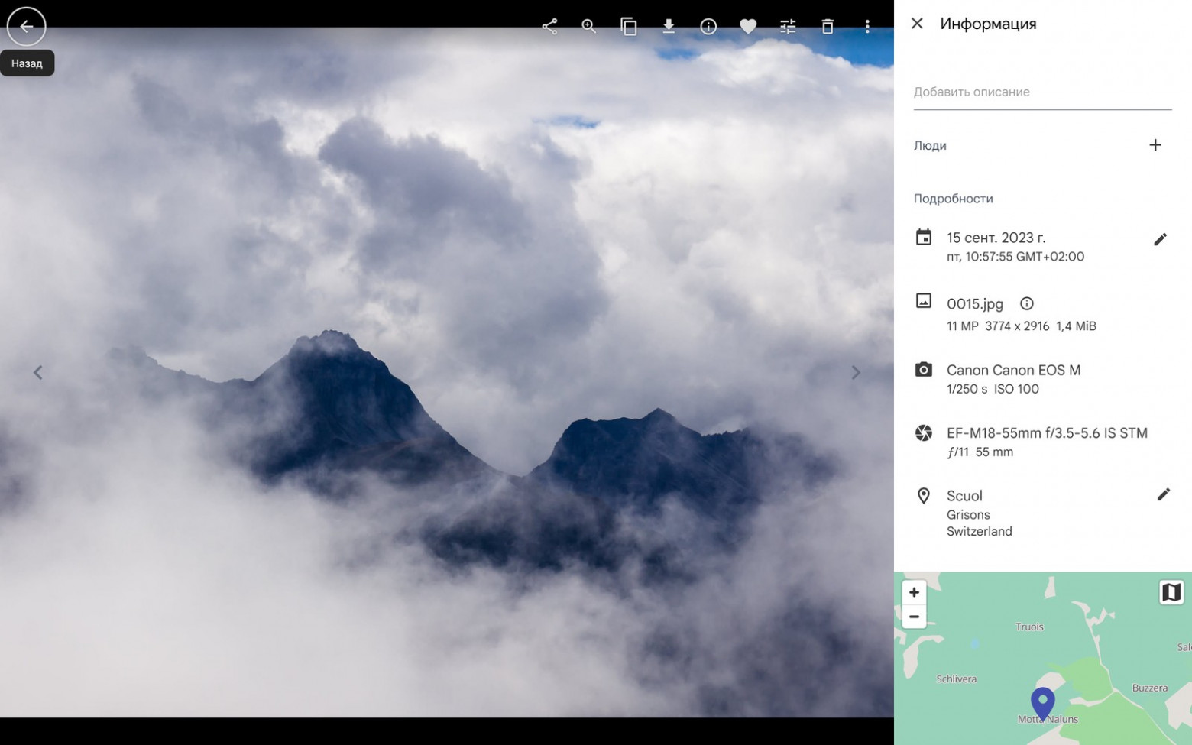Click the location pin icon beside Scuol
Image resolution: width=1192 pixels, height=745 pixels.
924,496
